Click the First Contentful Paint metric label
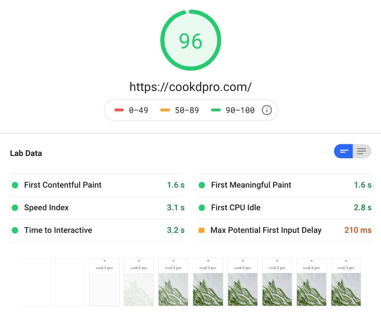Viewport: 381px width, 312px height. point(63,185)
